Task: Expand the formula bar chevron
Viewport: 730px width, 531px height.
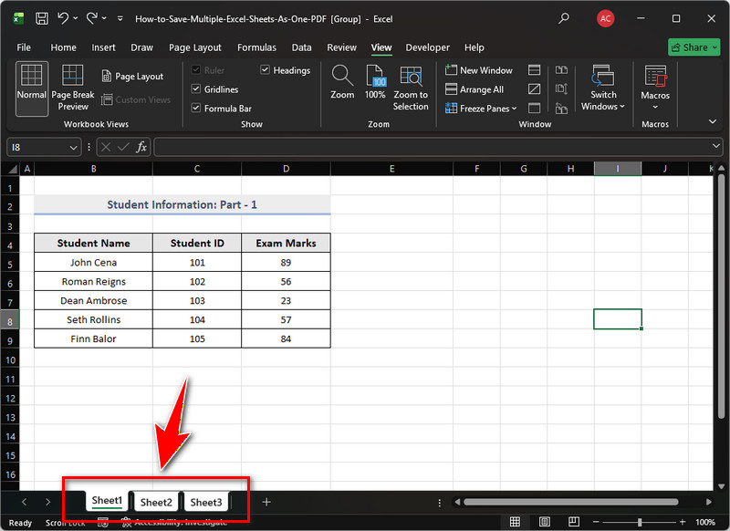Action: (x=716, y=146)
